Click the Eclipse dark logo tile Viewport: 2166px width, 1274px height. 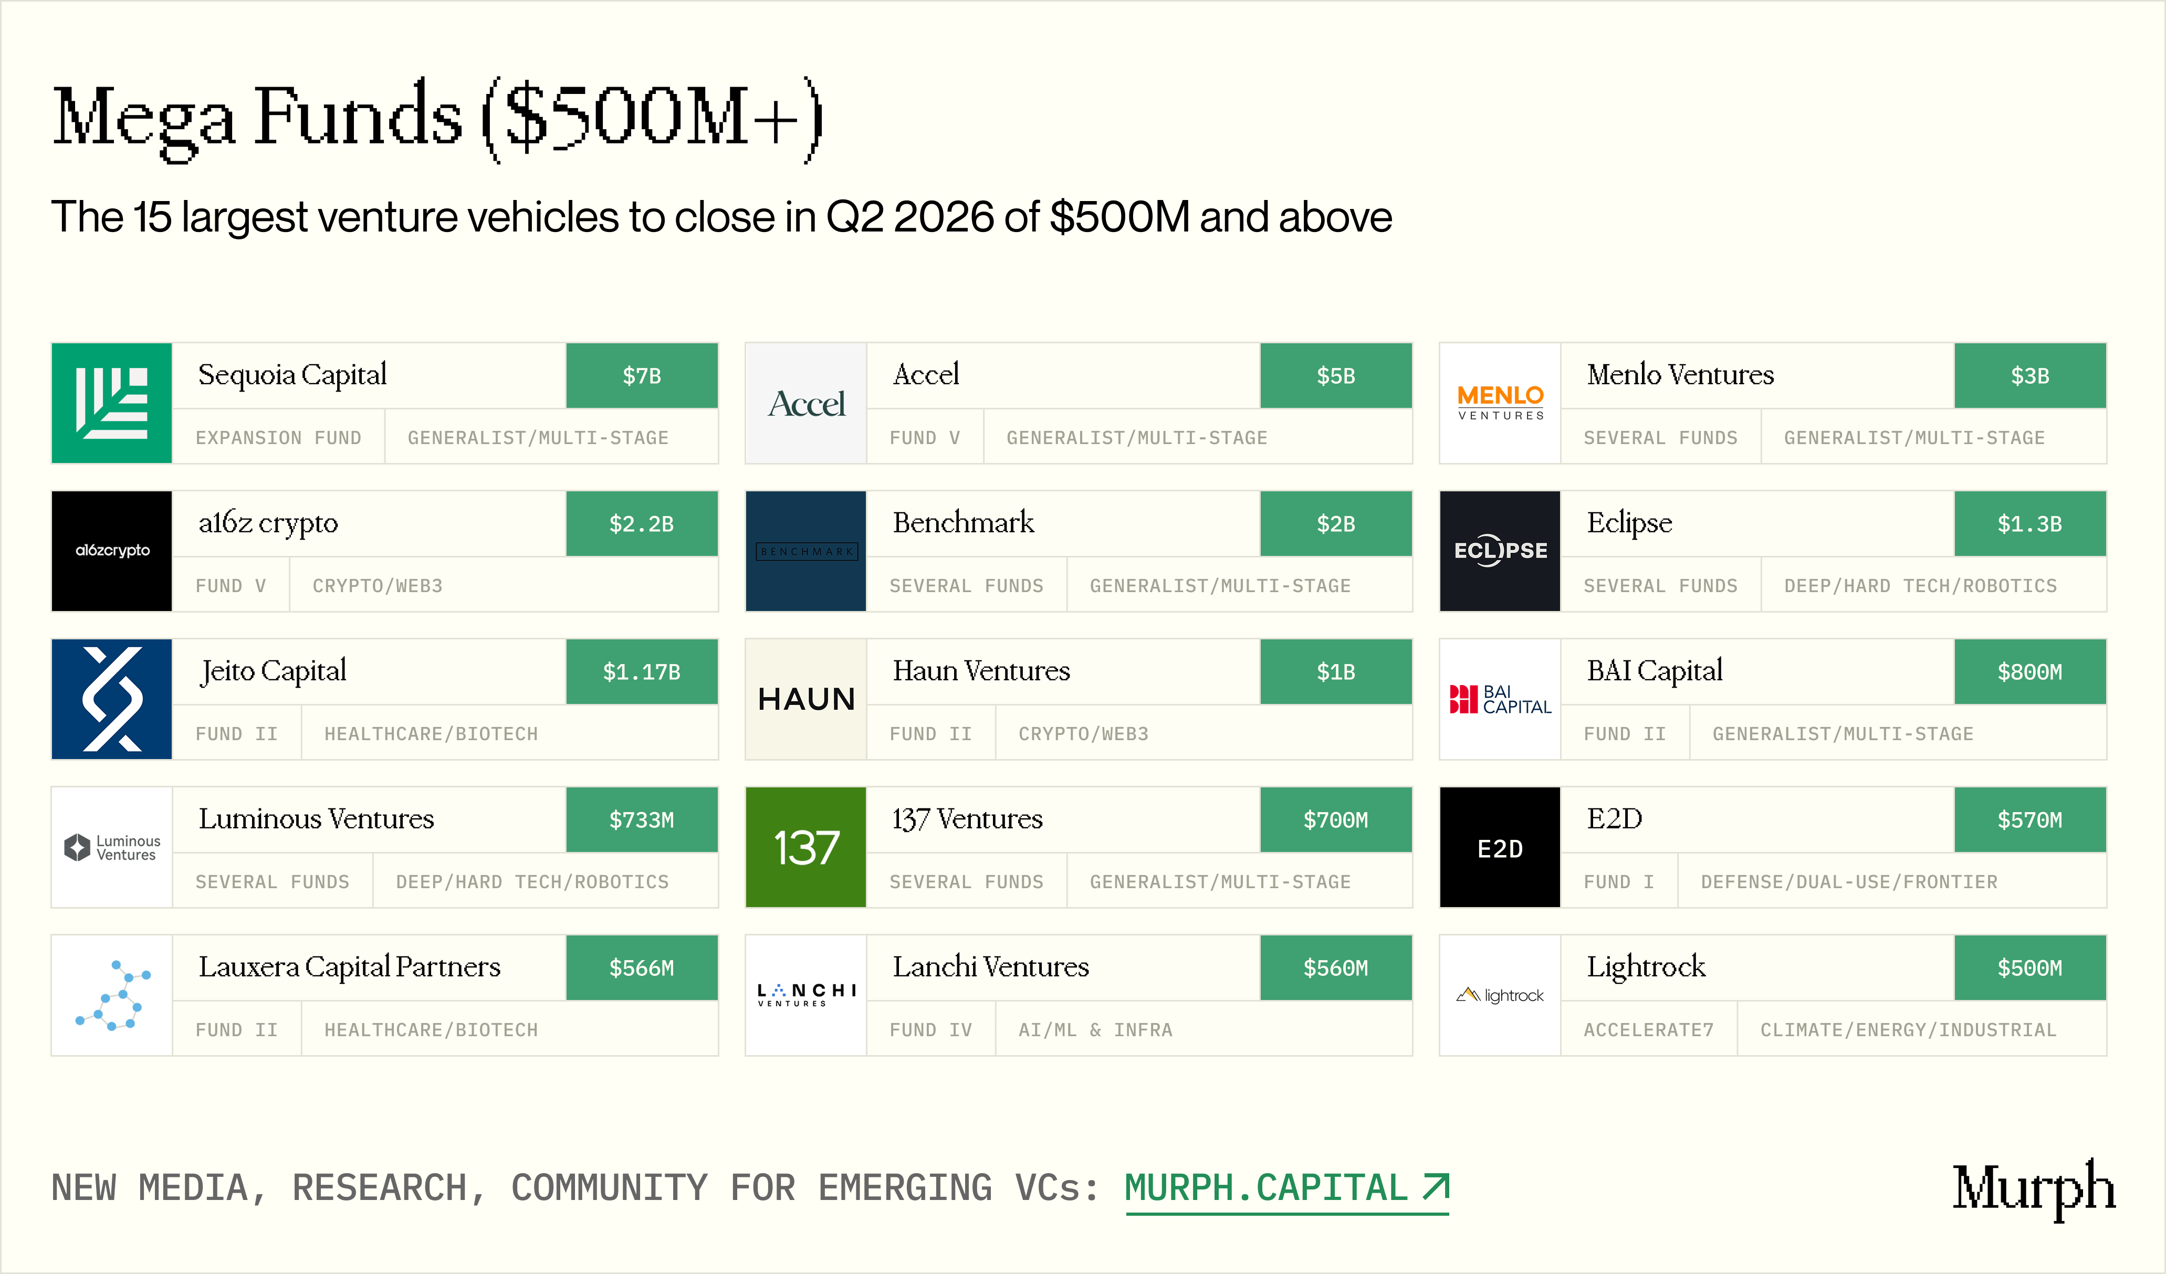(x=1500, y=551)
